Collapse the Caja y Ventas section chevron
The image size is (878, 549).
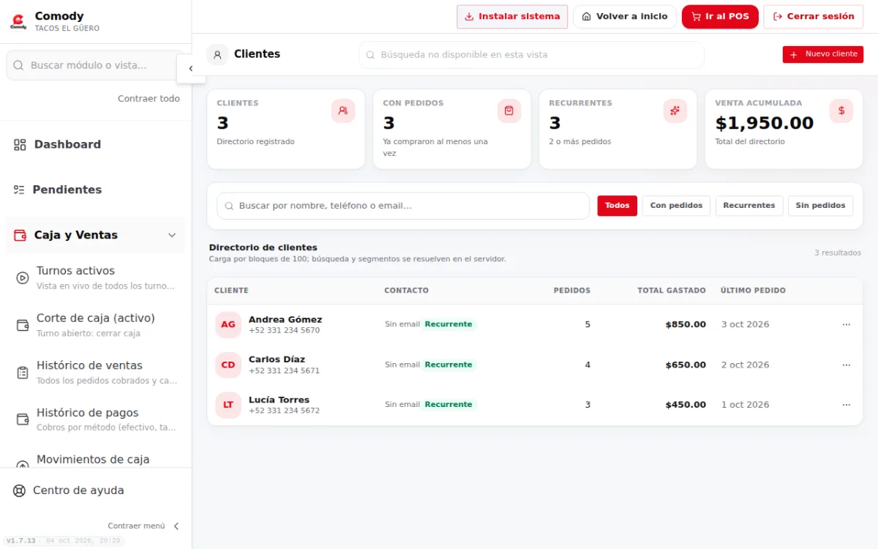pos(172,235)
